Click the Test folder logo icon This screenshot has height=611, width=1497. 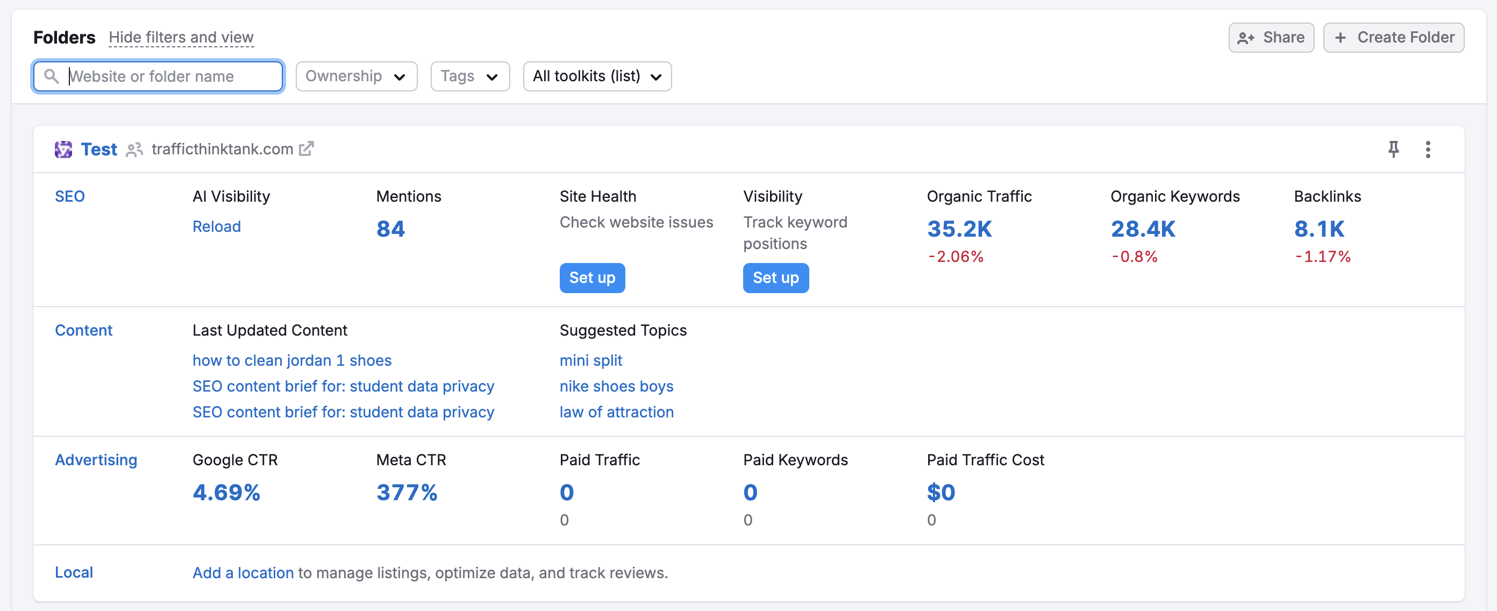coord(63,150)
